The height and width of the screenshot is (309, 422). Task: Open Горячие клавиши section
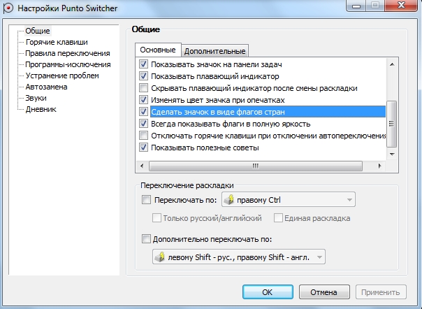57,42
